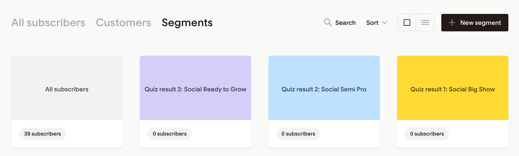
Task: Click 0 subscribers badge under Quiz result 3
Action: [170, 134]
